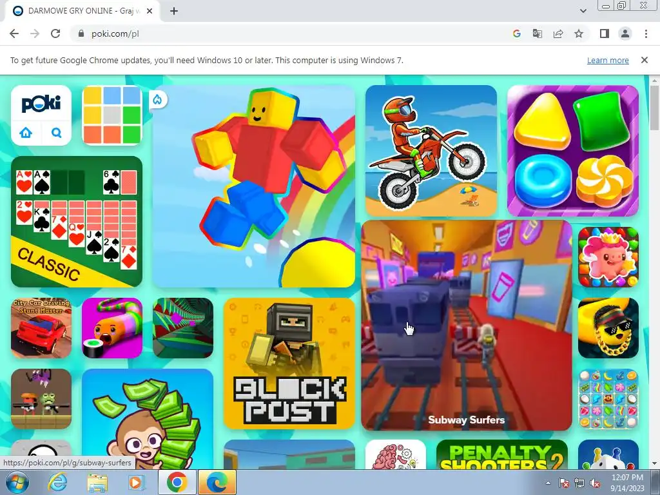Expand the tab search dropdown arrow
This screenshot has height=495, width=660.
click(583, 11)
